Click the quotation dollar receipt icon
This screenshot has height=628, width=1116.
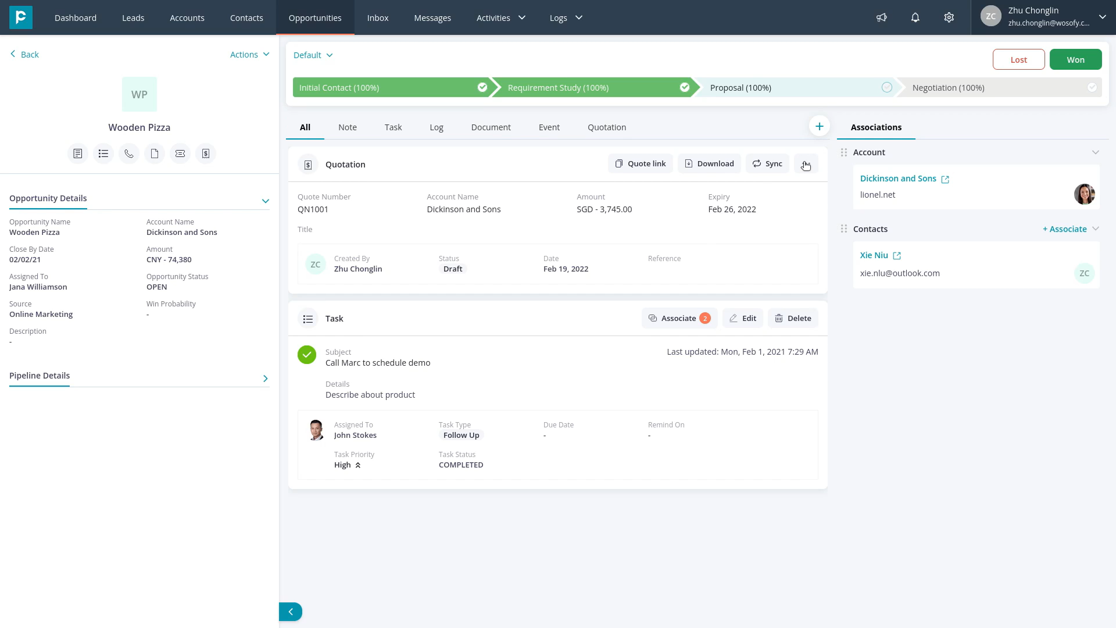pyautogui.click(x=206, y=154)
